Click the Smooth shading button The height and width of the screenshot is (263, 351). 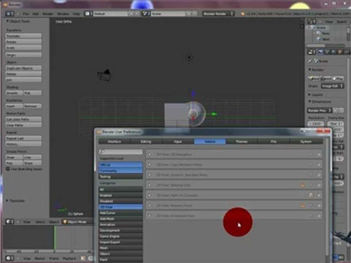14,93
